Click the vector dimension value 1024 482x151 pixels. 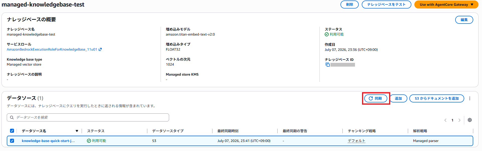point(170,64)
